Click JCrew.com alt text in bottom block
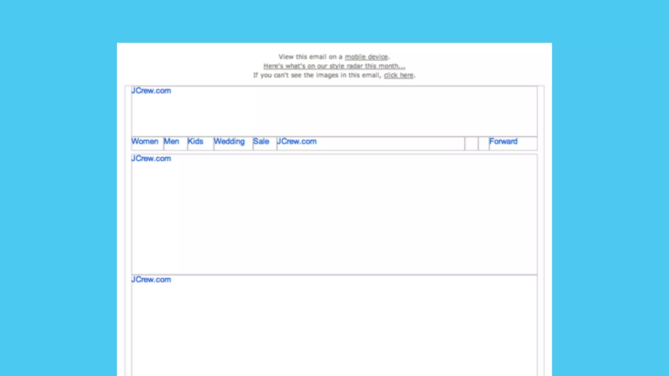 coord(151,280)
